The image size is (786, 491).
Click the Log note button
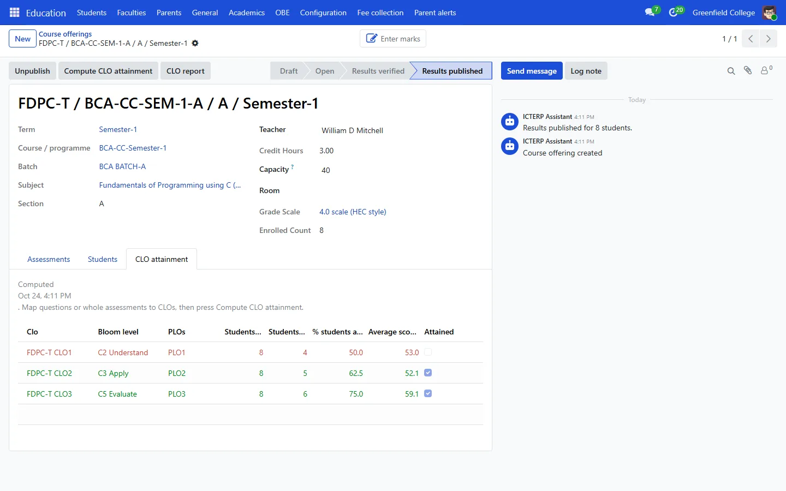[586, 71]
